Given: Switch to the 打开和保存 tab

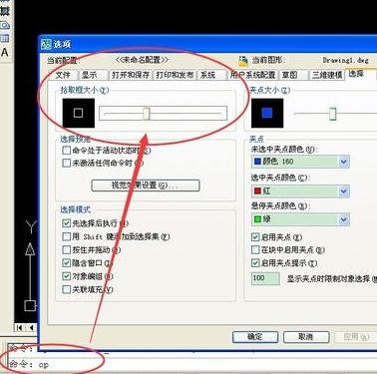Looking at the screenshot, I should point(131,75).
